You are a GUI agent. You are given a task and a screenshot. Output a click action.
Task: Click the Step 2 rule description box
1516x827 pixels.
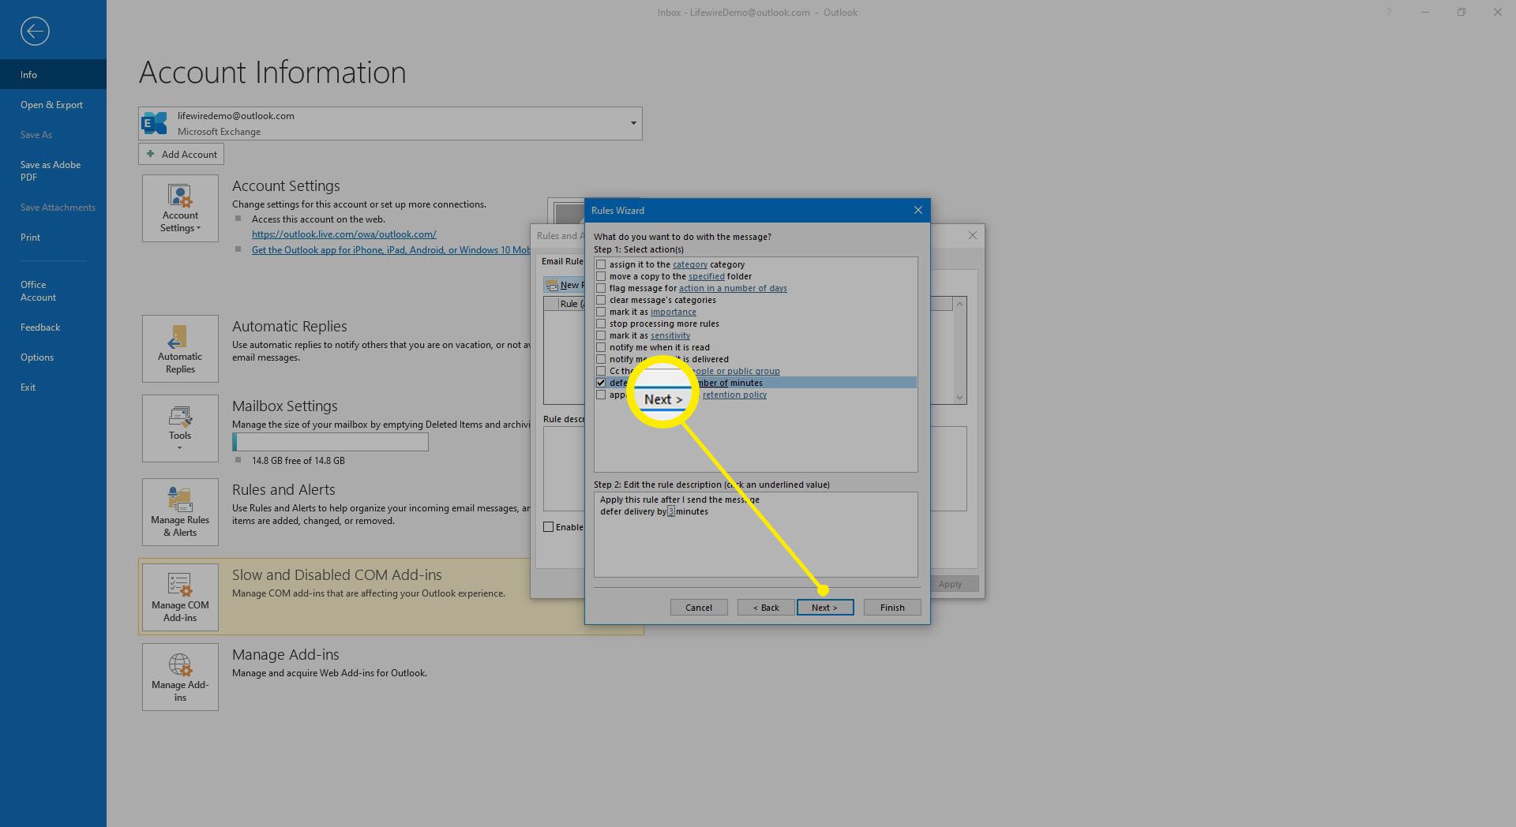coord(756,534)
